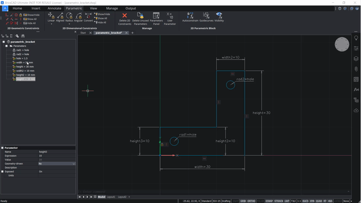Viewport: 361px width, 203px height.
Task: Click dimensional constraints Show/Hide button
Action: click(102, 14)
